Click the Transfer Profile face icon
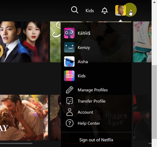The height and width of the screenshot is (147, 157). point(70,101)
